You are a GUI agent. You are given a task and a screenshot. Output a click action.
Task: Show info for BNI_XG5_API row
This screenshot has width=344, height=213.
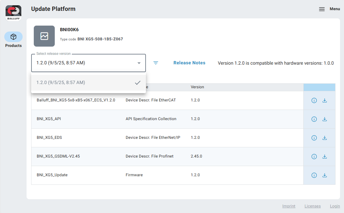tap(314, 119)
